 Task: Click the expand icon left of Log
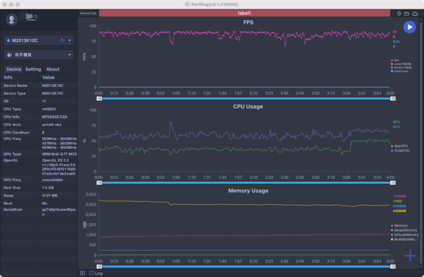[82, 273]
